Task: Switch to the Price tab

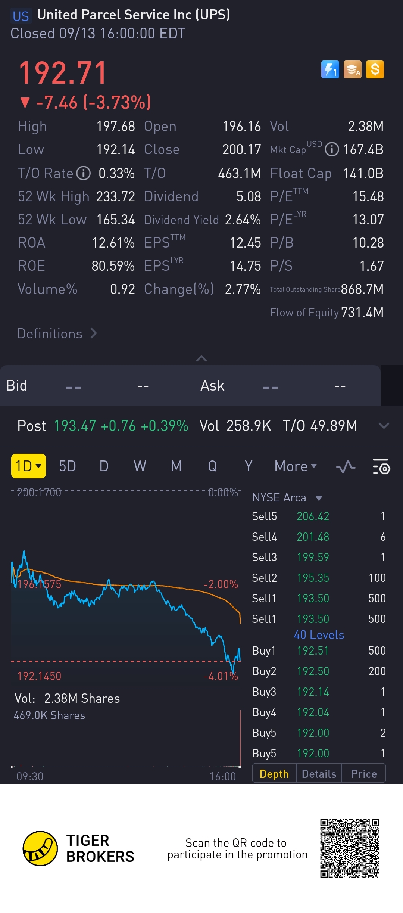Action: [364, 774]
